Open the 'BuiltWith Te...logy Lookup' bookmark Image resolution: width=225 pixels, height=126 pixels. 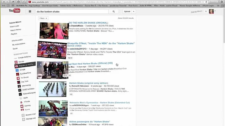click(28, 6)
